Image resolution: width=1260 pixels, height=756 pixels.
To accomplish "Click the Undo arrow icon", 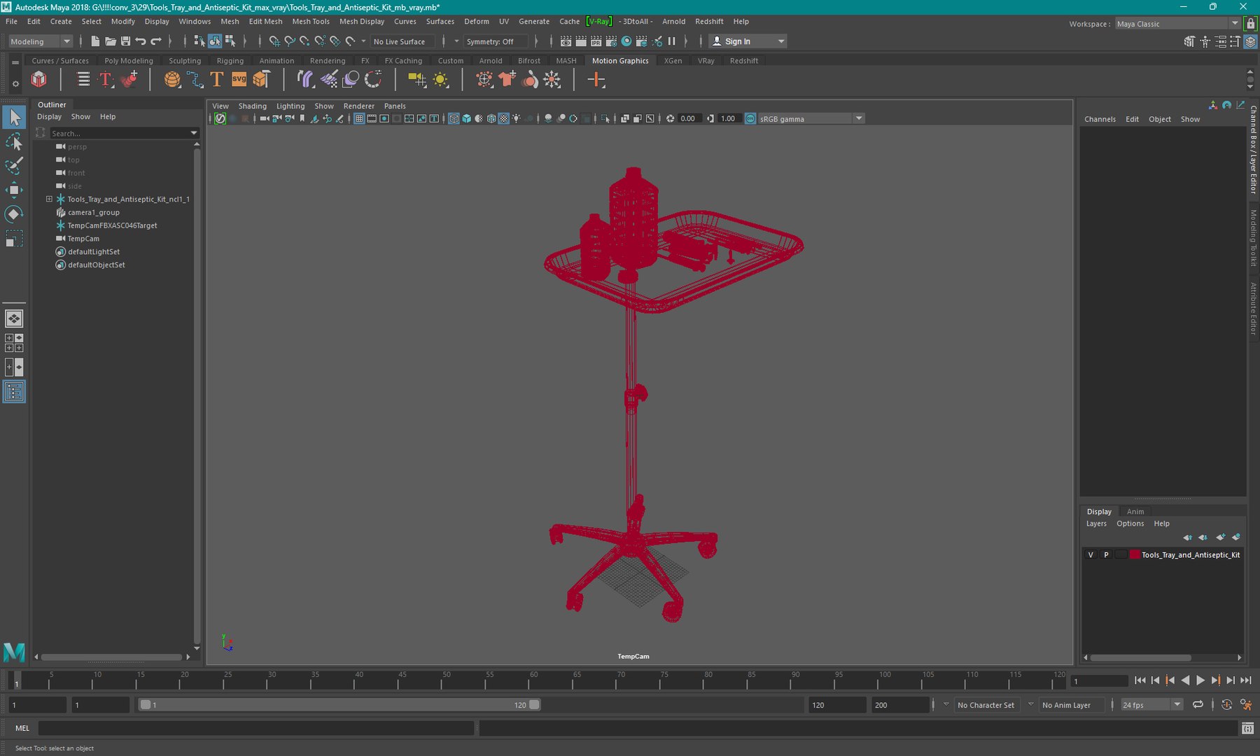I will point(141,41).
